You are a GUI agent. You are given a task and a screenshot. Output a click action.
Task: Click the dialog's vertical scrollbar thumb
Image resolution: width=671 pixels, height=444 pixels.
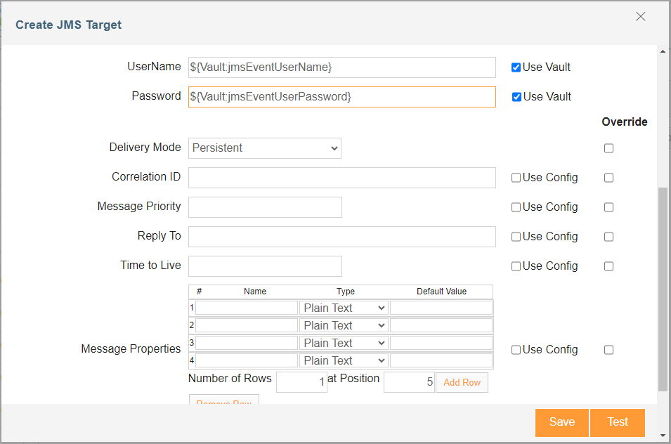click(663, 289)
